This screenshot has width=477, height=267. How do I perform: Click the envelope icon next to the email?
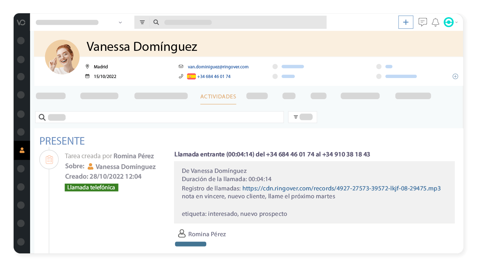pos(181,66)
